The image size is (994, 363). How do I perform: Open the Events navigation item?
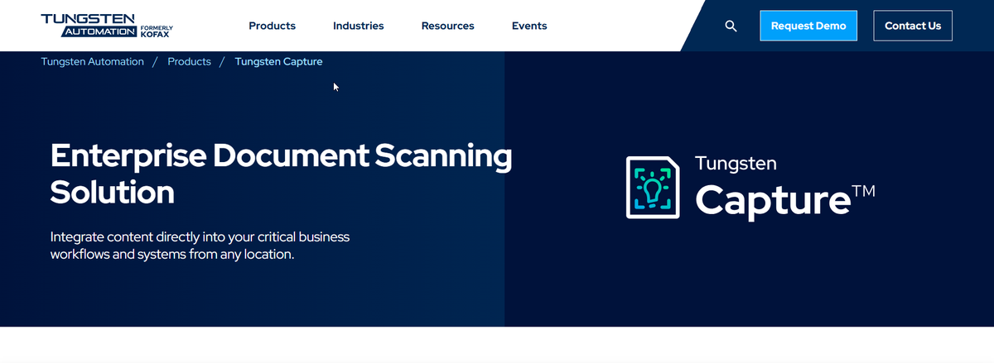[529, 26]
